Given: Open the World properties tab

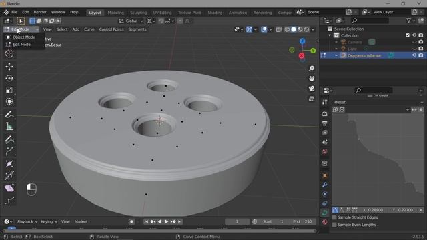Looking at the screenshot, I should [x=325, y=151].
